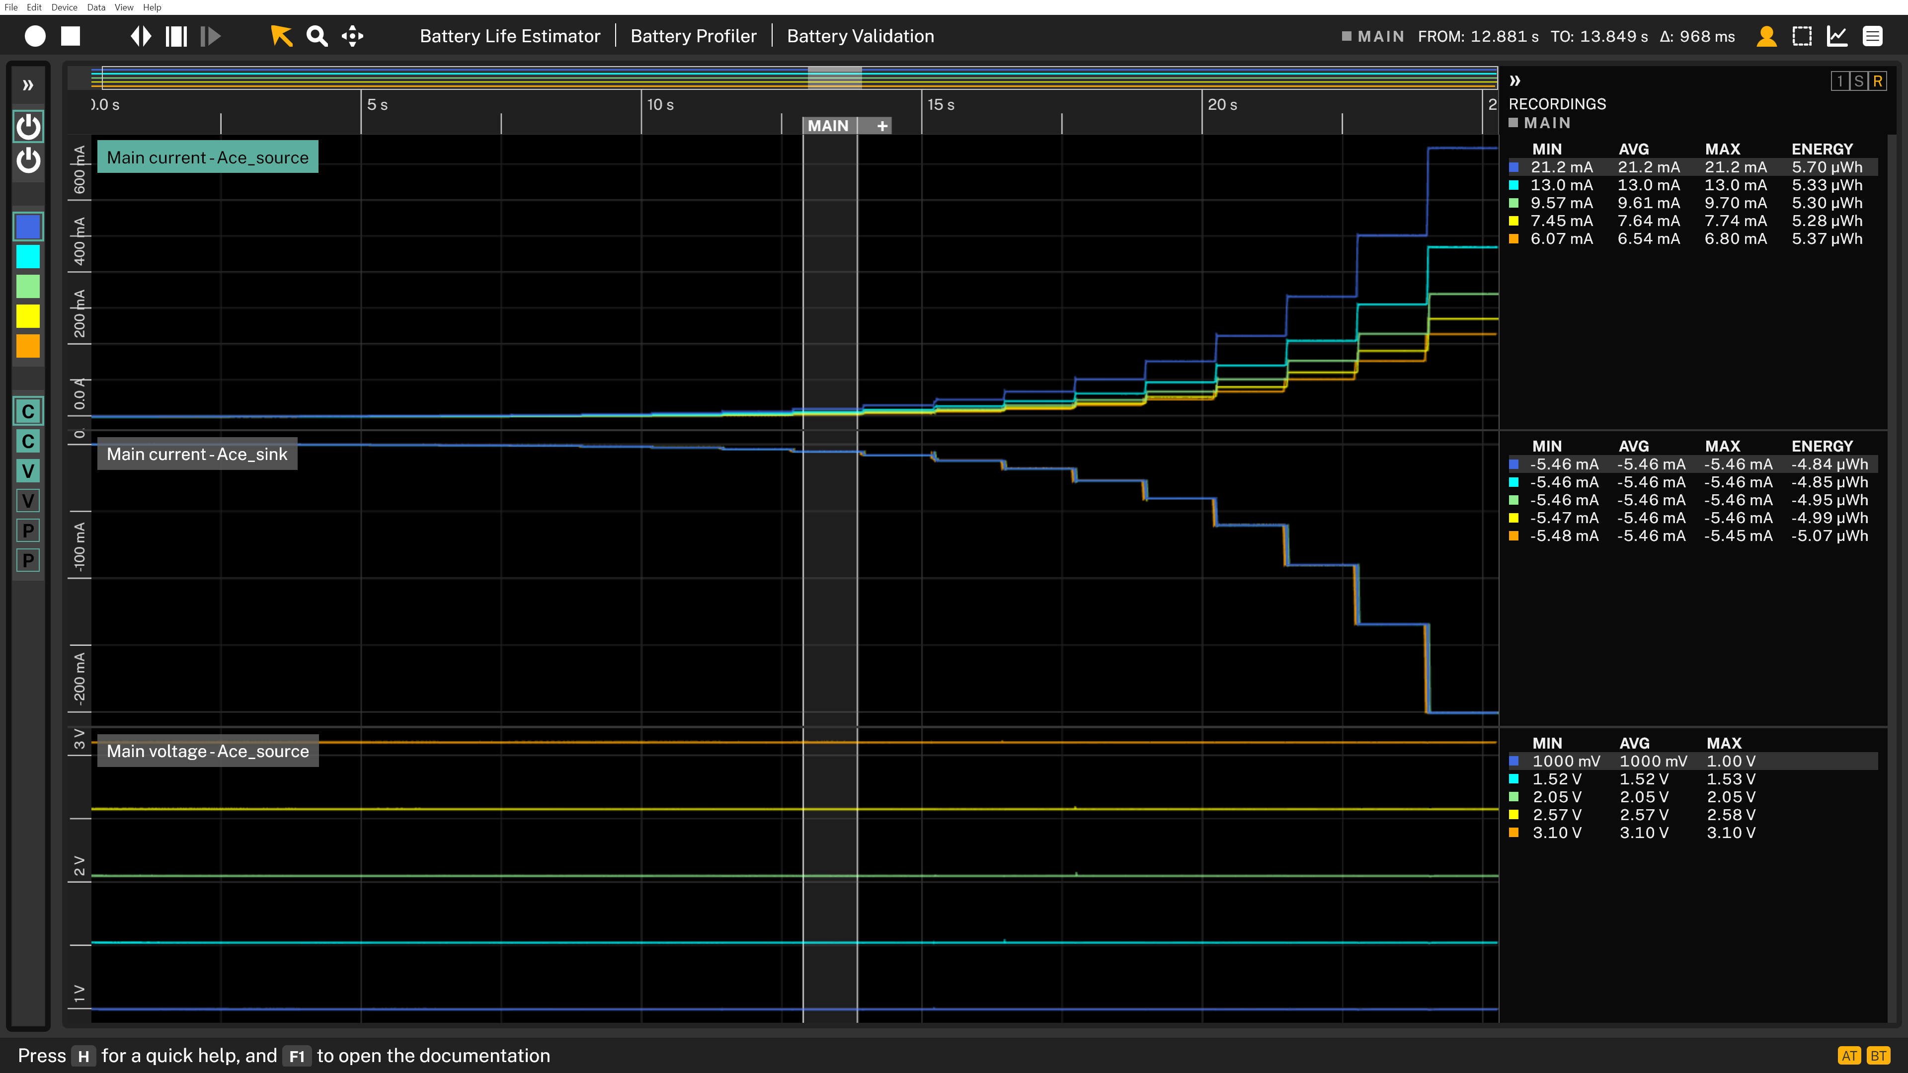Image resolution: width=1908 pixels, height=1073 pixels.
Task: Select the pan move tool
Action: (x=353, y=36)
